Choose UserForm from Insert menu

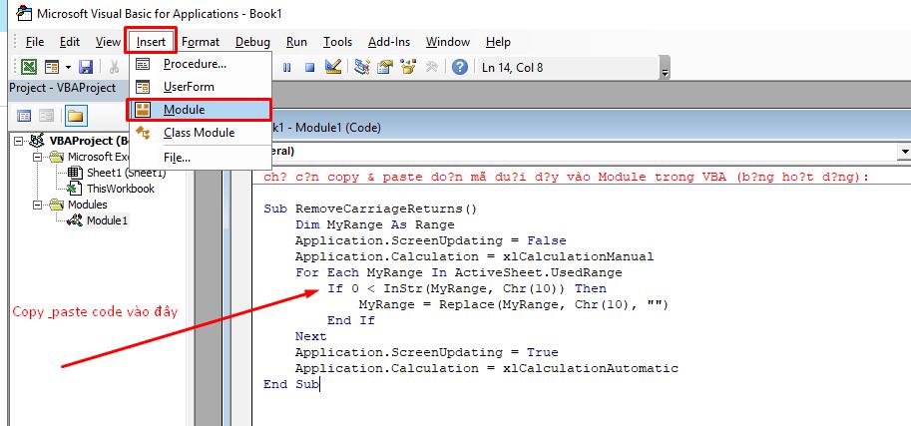200,87
